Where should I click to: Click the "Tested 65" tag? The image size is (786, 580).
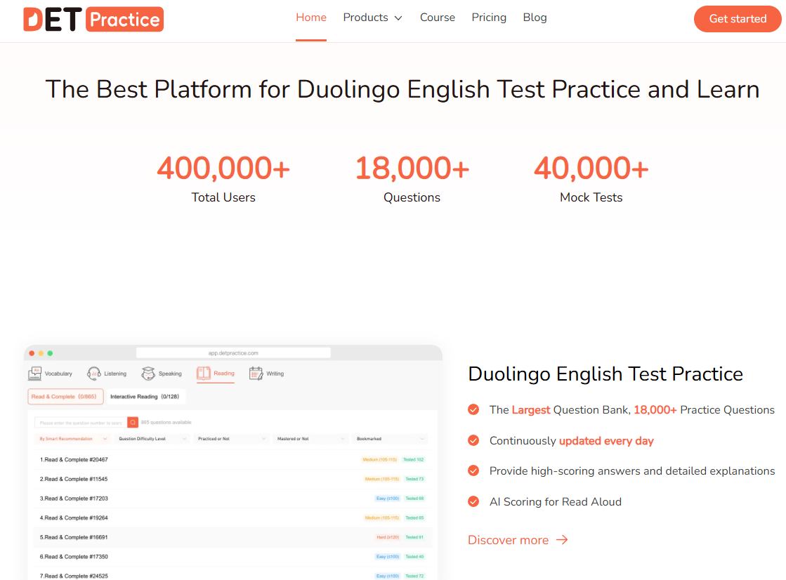coord(414,518)
